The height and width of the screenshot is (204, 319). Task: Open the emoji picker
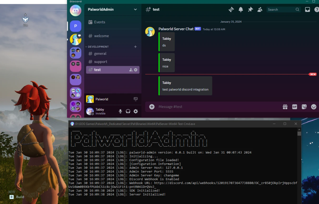pos(314,107)
